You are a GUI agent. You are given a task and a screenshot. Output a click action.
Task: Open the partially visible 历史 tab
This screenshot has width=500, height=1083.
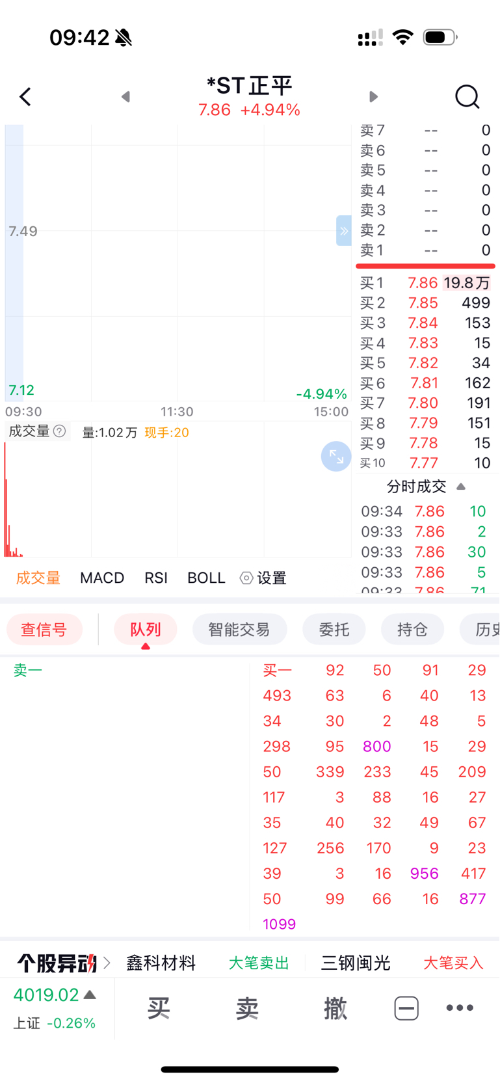(x=480, y=630)
